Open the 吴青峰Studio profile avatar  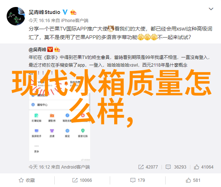(16, 16)
